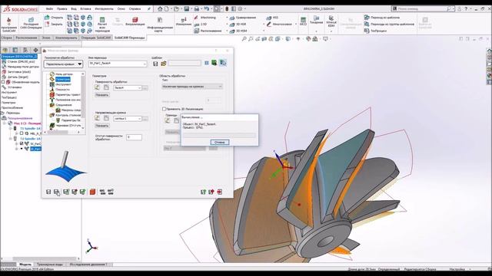This screenshot has width=492, height=276.
Task: Click the surface offset input field
Action: click(134, 137)
